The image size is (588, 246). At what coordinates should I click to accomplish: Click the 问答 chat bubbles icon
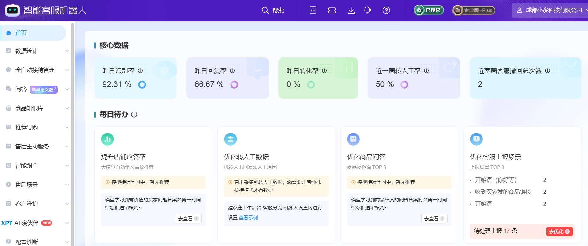9,89
